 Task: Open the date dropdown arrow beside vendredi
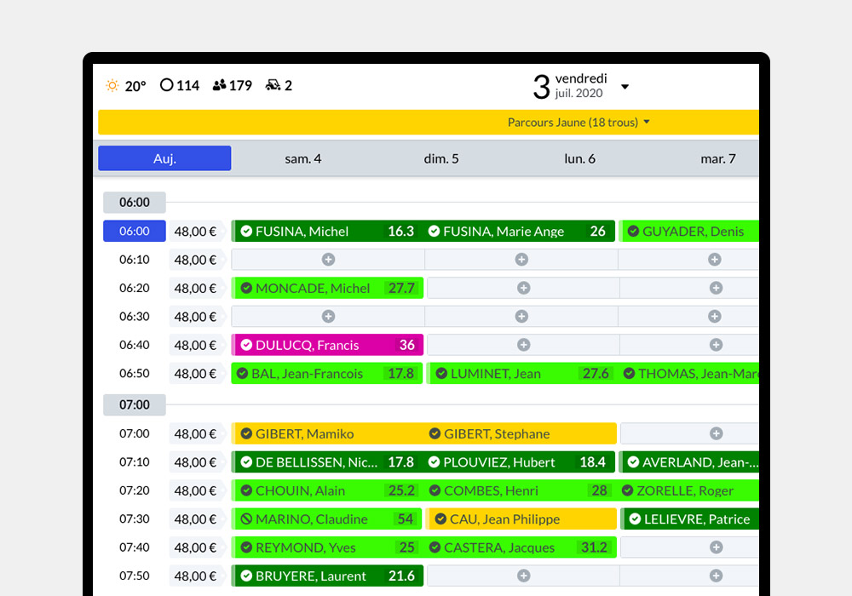coord(625,87)
